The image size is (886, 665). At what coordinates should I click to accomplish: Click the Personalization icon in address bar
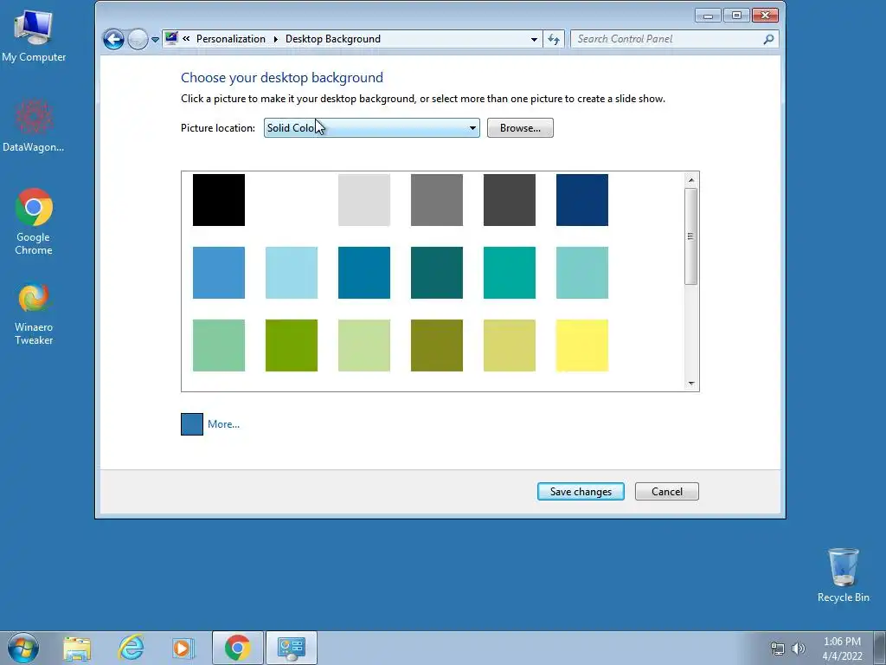pos(171,38)
